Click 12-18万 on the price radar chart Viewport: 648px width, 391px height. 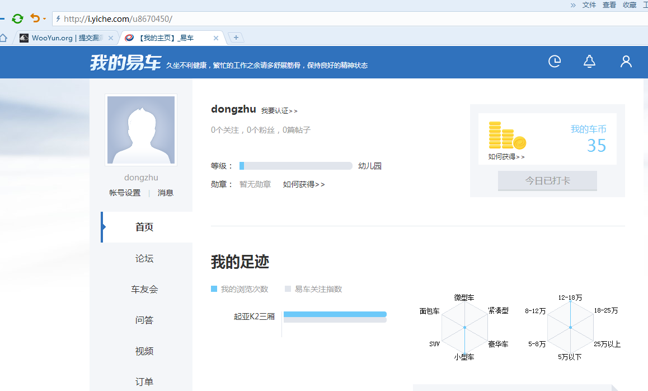570,297
